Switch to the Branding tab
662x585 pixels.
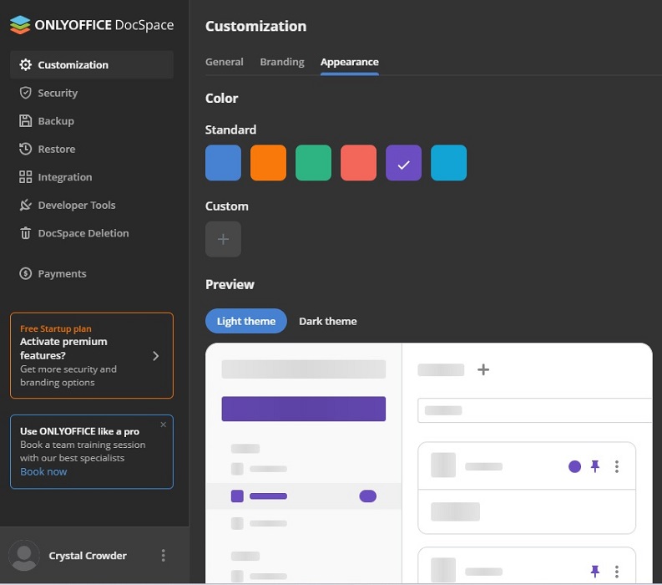pos(282,62)
